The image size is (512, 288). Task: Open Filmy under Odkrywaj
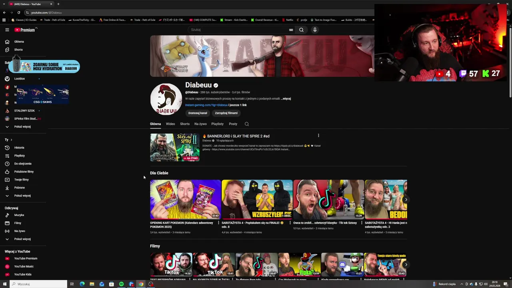[18, 223]
